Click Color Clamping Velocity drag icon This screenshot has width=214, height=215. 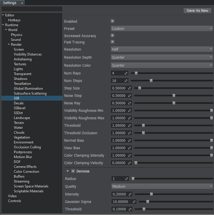(x=129, y=163)
